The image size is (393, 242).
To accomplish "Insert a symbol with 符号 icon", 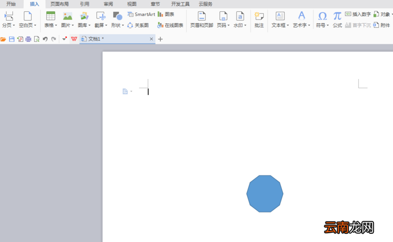I will pos(322,16).
